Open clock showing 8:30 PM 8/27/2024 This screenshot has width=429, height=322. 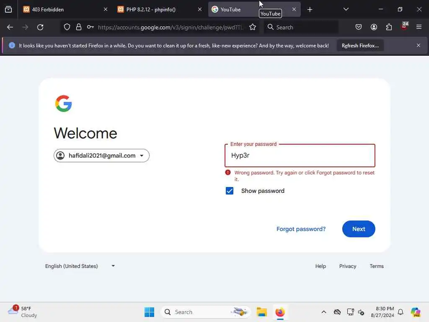(x=382, y=312)
